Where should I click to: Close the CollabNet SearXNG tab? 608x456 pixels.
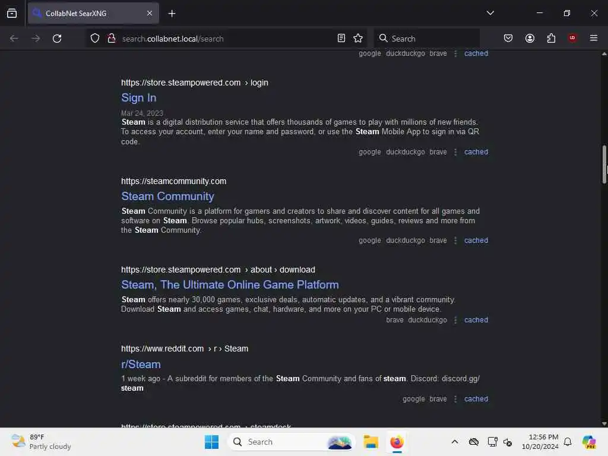pyautogui.click(x=150, y=13)
